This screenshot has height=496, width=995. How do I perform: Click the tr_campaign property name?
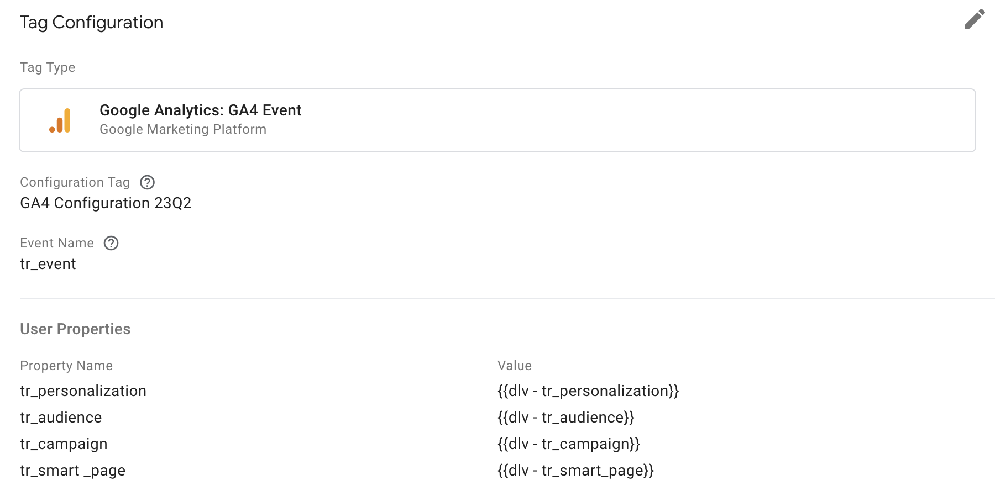click(x=64, y=444)
